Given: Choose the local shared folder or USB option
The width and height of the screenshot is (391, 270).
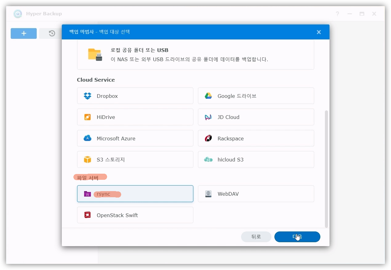Looking at the screenshot, I should pos(195,55).
